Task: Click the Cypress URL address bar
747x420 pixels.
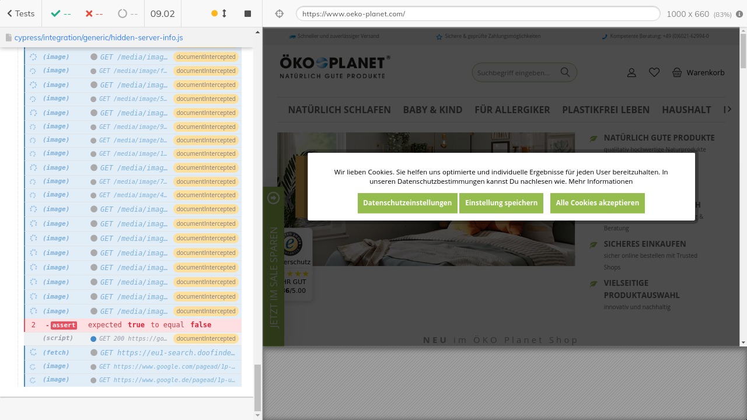Action: [477, 13]
